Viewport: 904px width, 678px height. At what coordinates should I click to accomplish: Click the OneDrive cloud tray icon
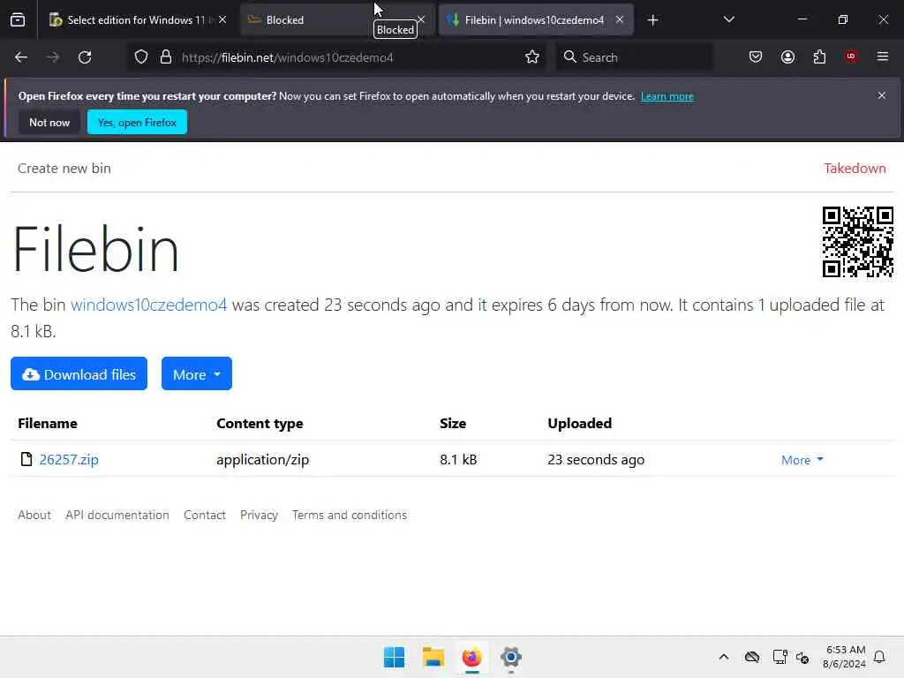point(752,657)
